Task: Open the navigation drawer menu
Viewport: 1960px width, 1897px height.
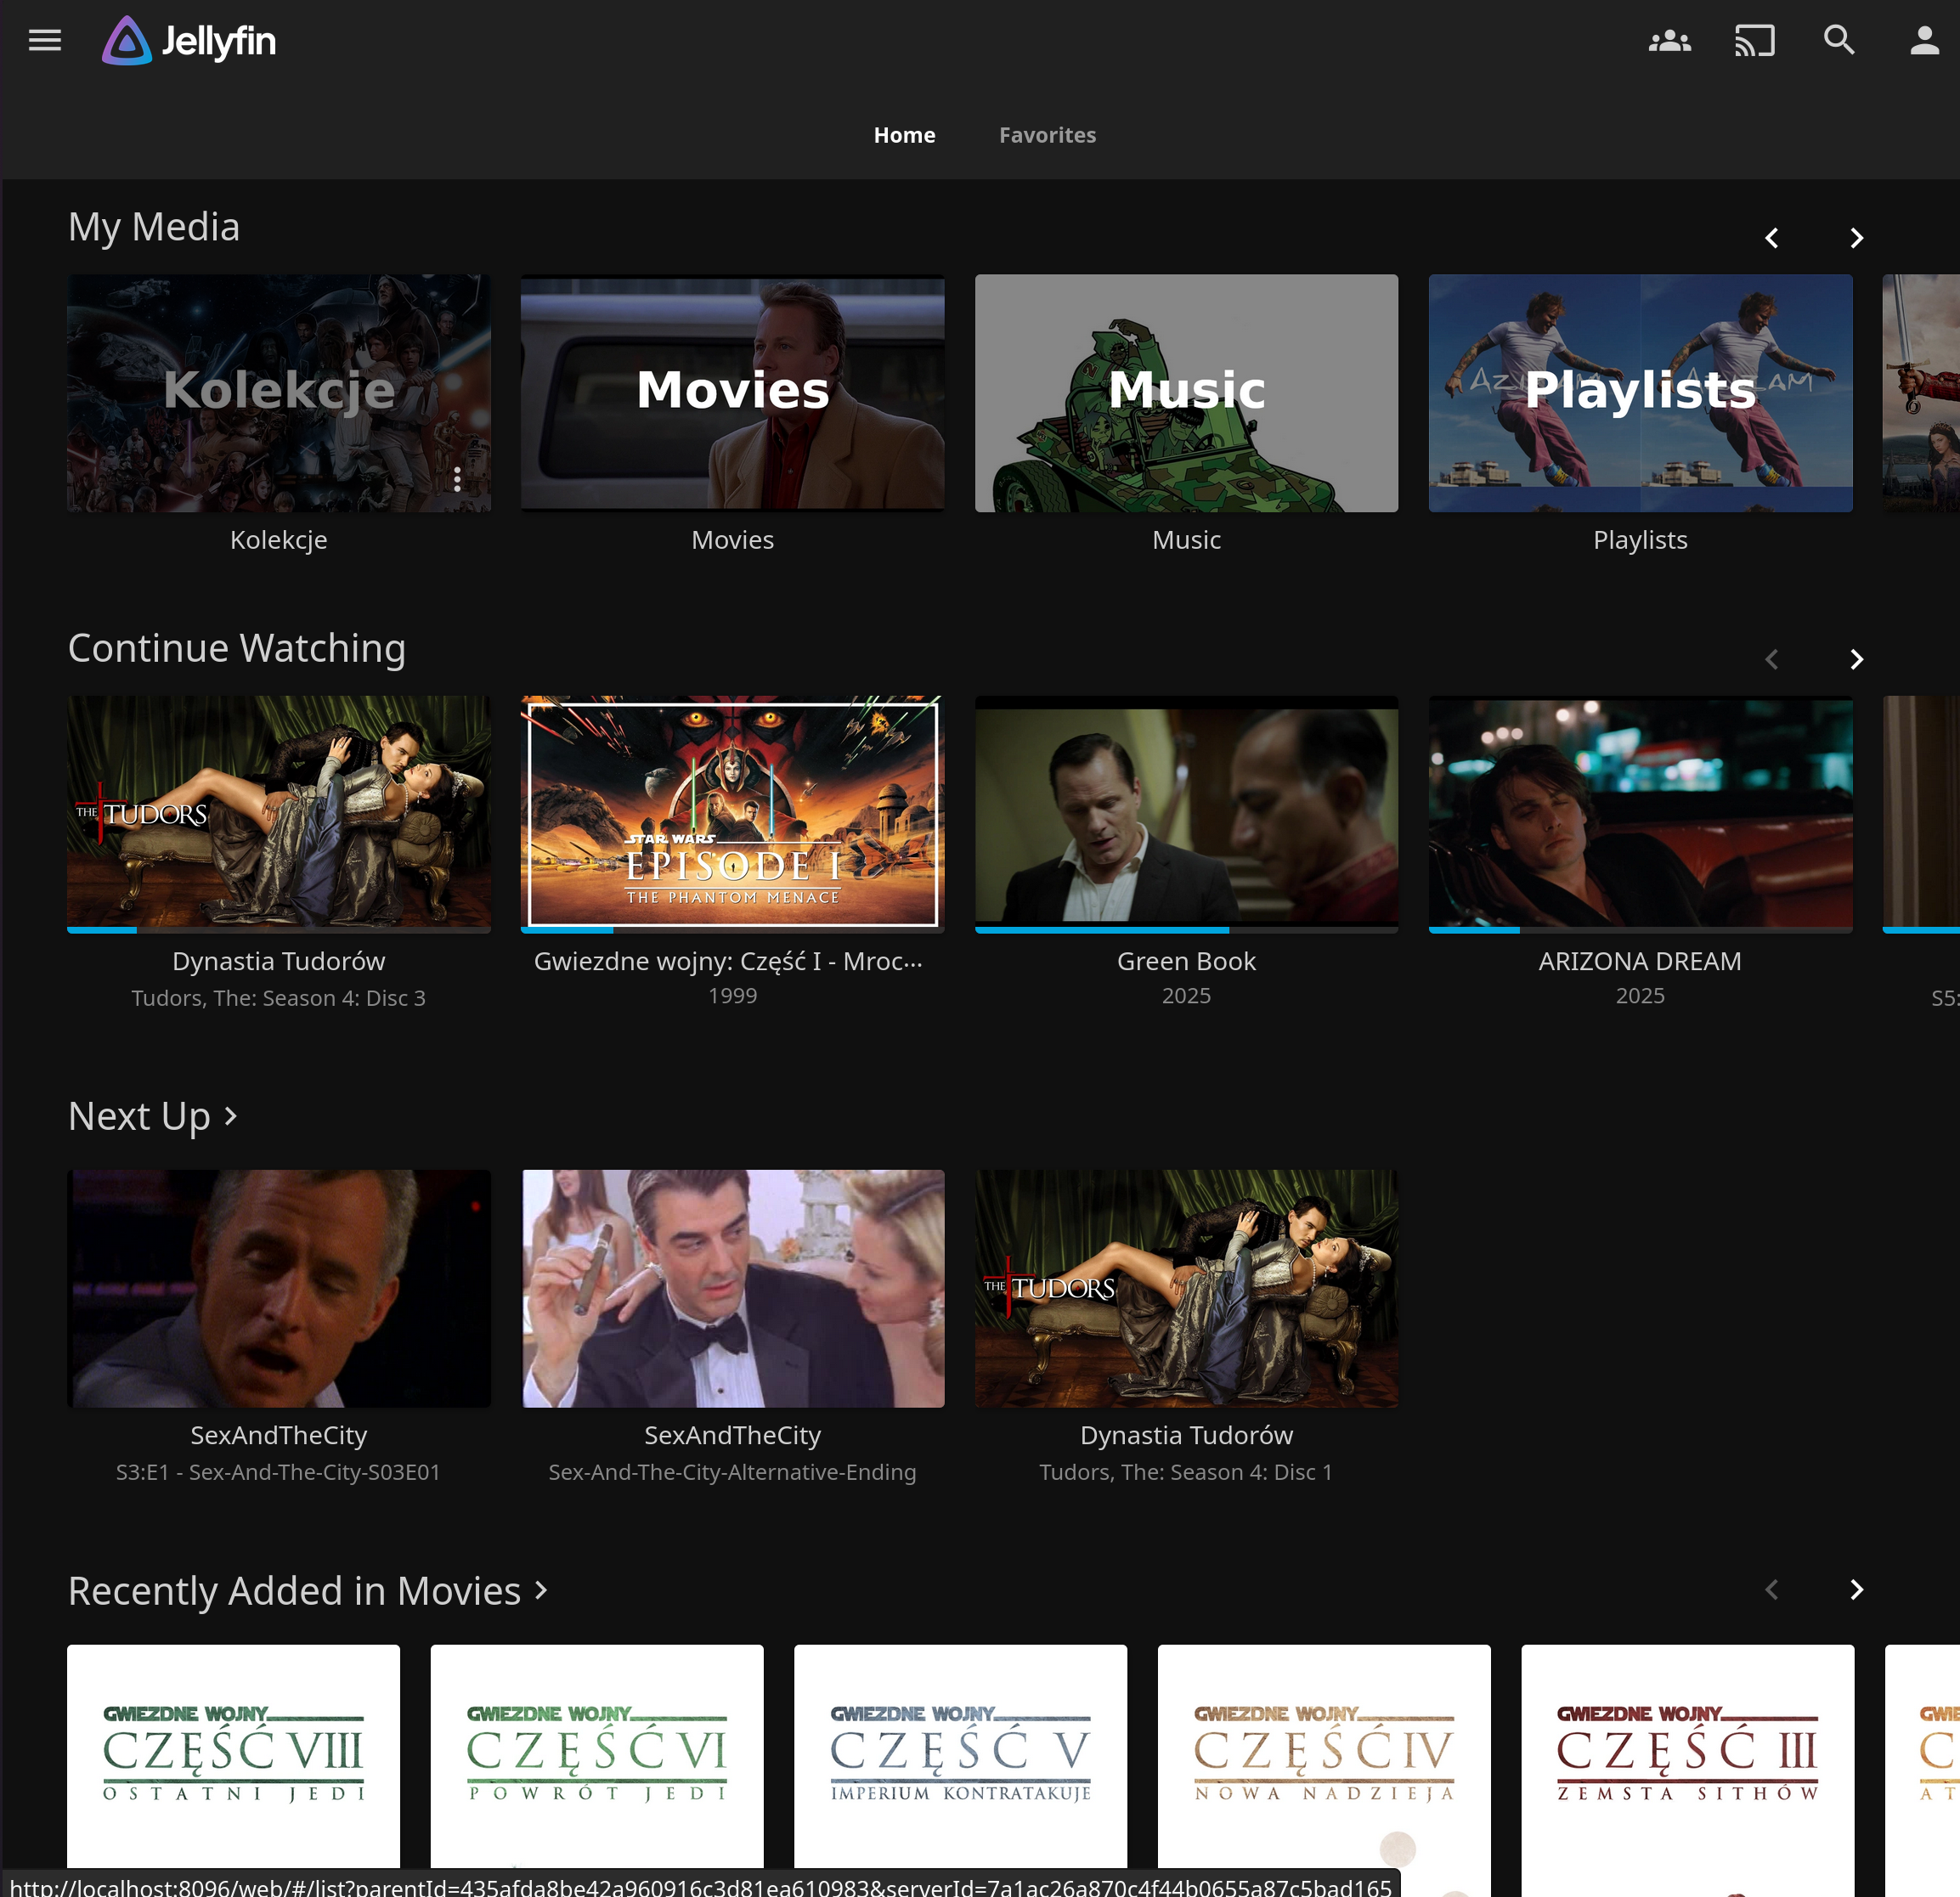Action: click(44, 40)
